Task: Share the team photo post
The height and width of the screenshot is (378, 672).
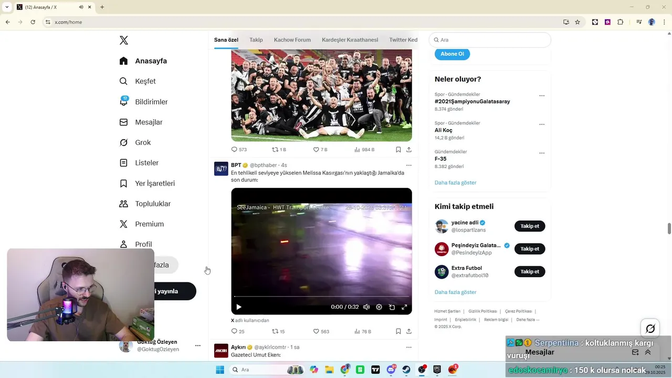Action: coord(409,150)
